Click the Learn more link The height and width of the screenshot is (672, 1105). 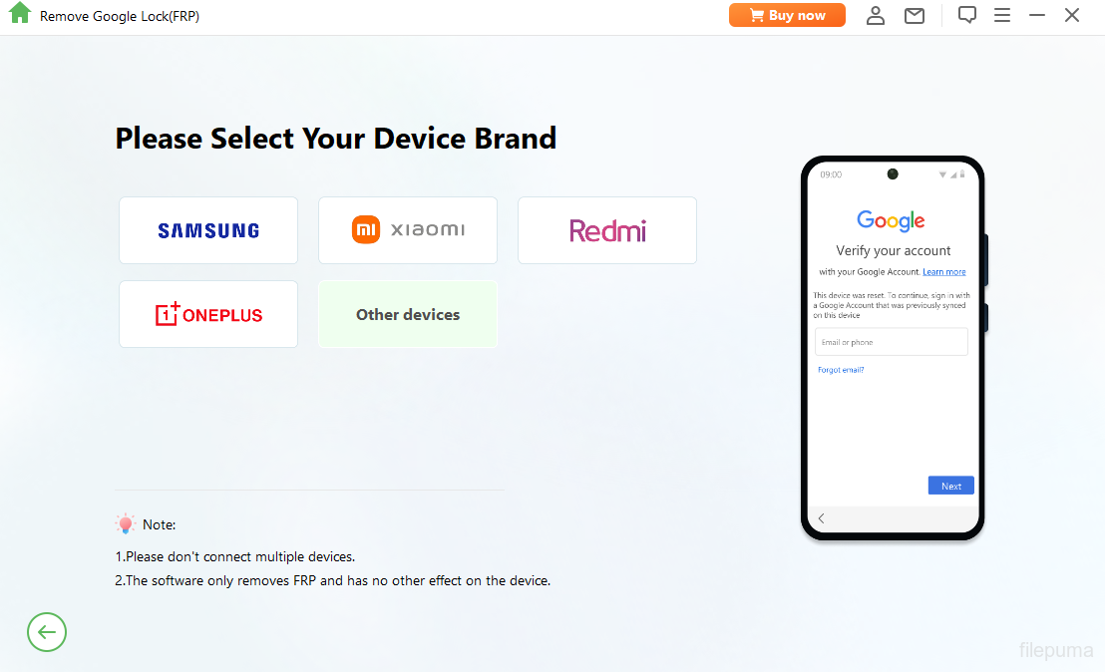point(943,272)
